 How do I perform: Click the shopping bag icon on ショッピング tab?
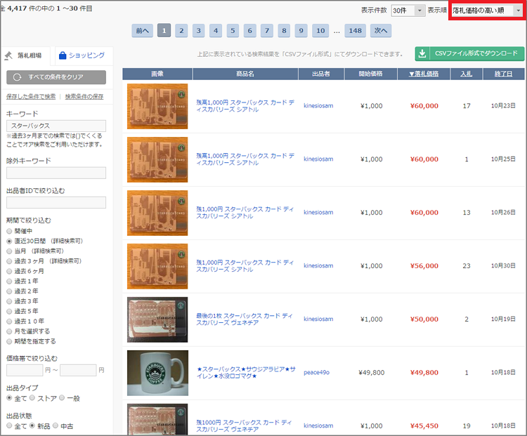63,55
